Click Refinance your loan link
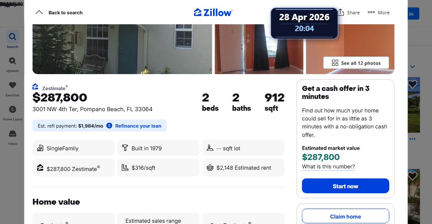The image size is (432, 224). click(138, 126)
